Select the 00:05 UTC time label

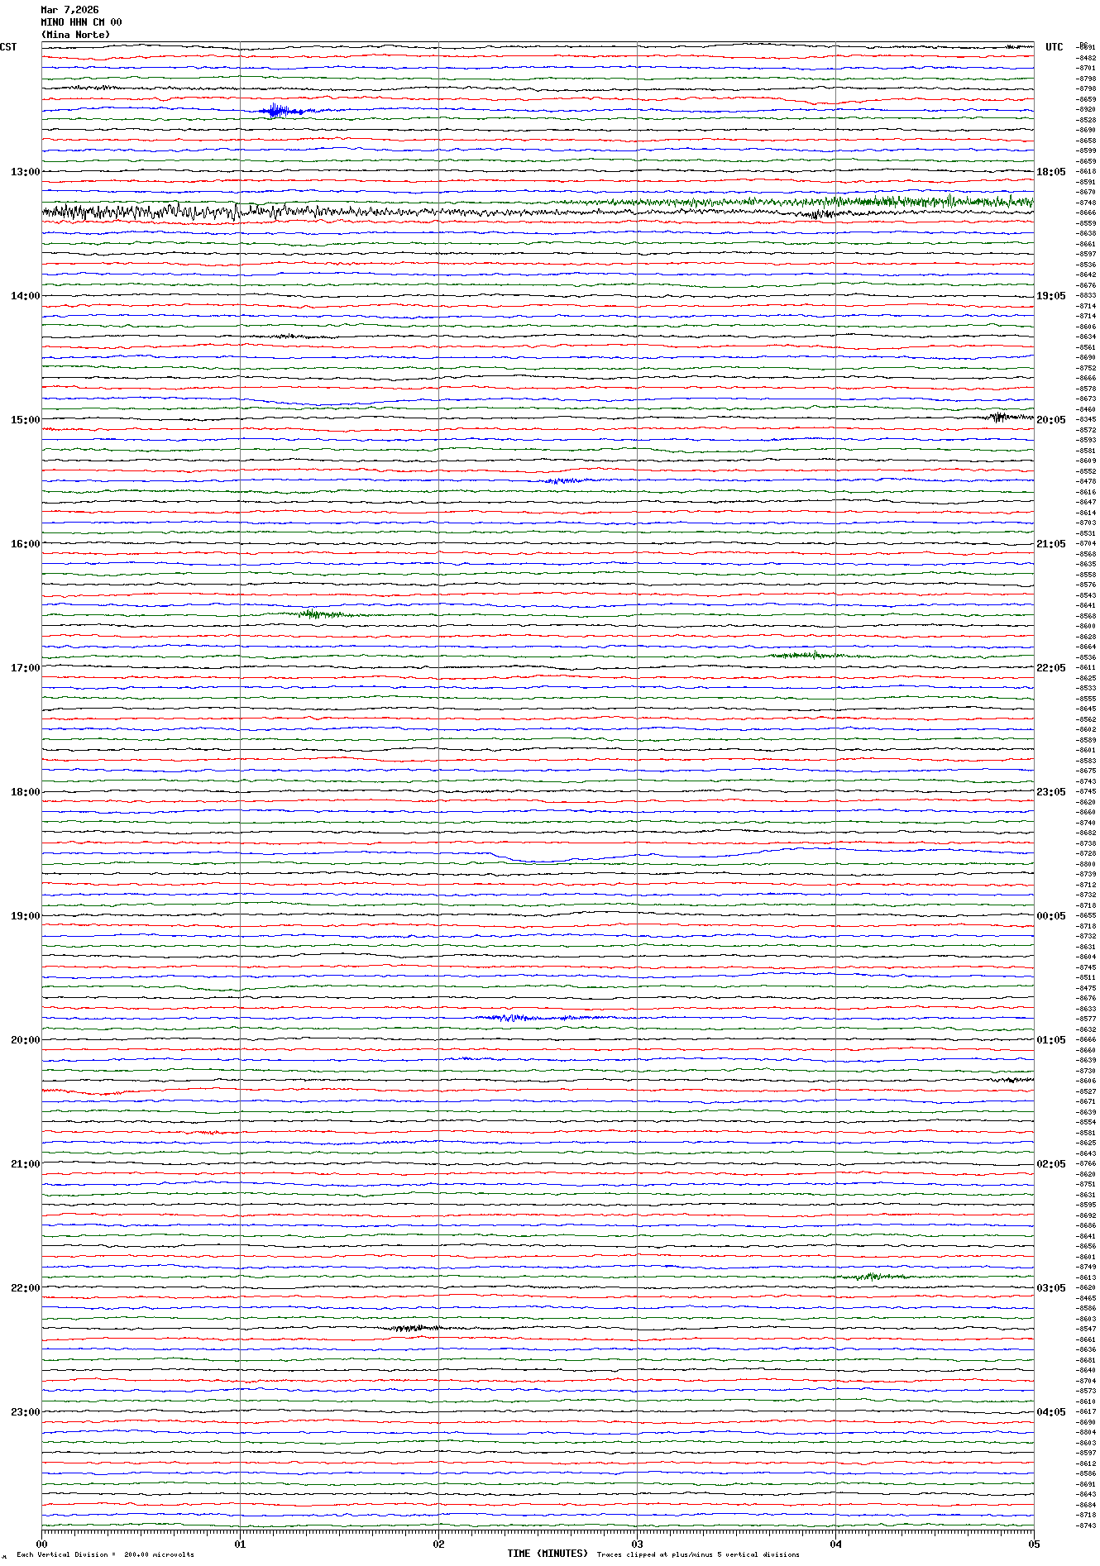pyautogui.click(x=1050, y=916)
